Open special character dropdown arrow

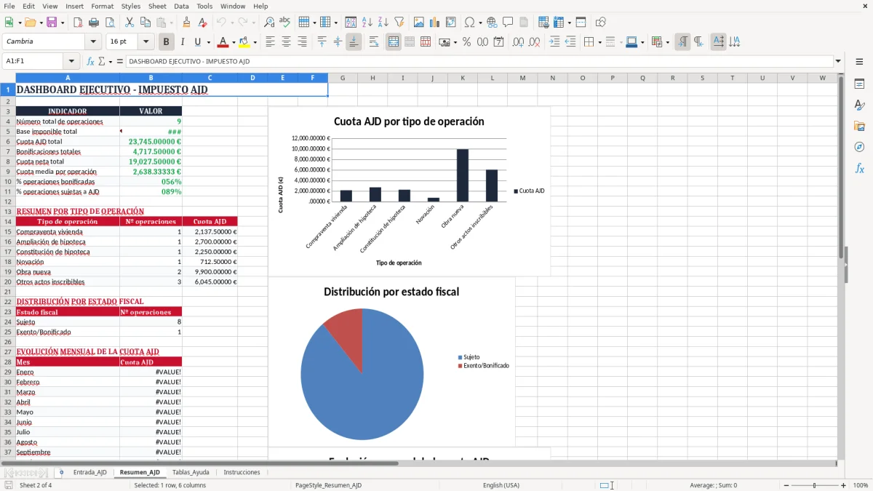pos(481,23)
